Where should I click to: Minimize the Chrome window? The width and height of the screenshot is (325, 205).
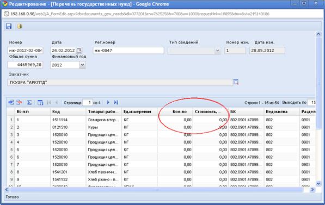pos(295,3)
